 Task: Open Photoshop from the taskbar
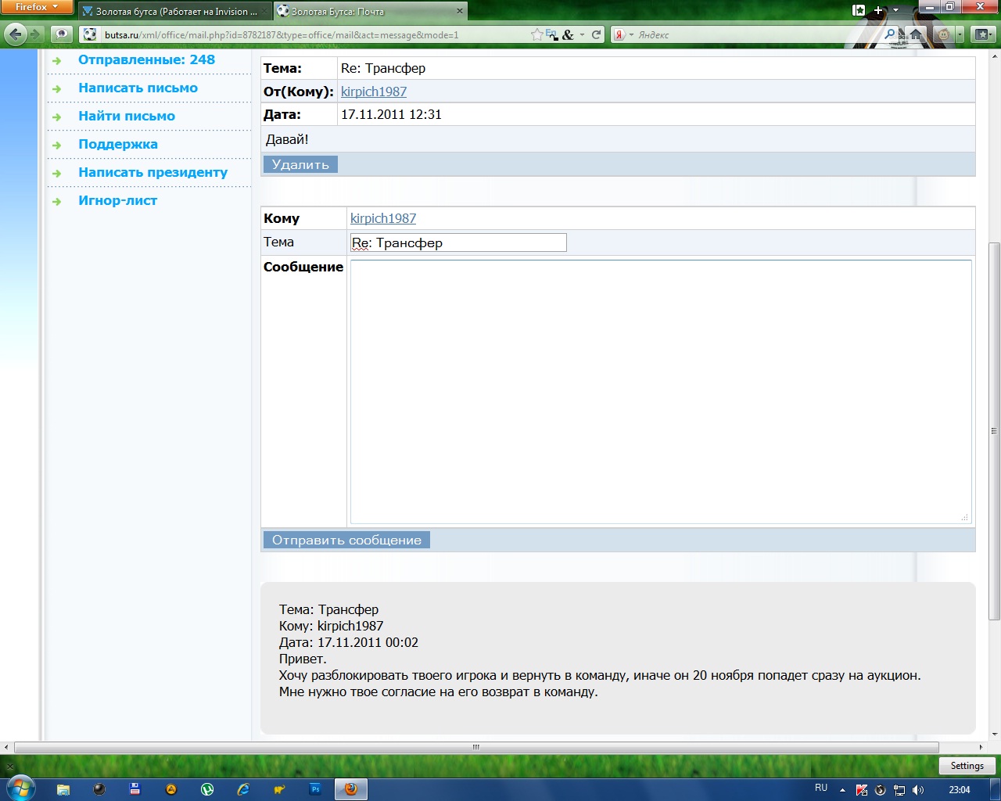(315, 789)
